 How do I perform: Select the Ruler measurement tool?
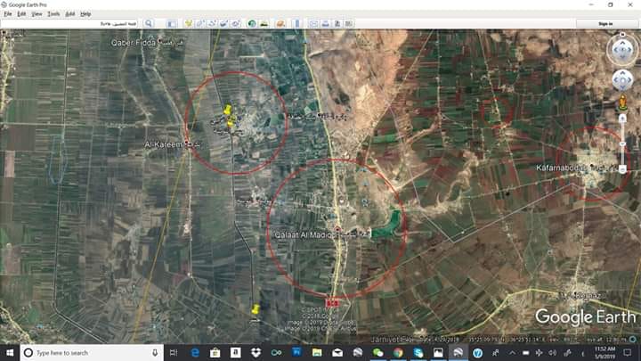(x=297, y=24)
